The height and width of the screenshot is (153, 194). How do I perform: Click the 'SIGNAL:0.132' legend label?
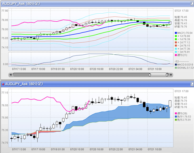click(186, 68)
